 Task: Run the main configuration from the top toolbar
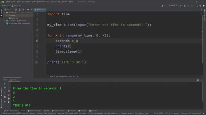181,6
